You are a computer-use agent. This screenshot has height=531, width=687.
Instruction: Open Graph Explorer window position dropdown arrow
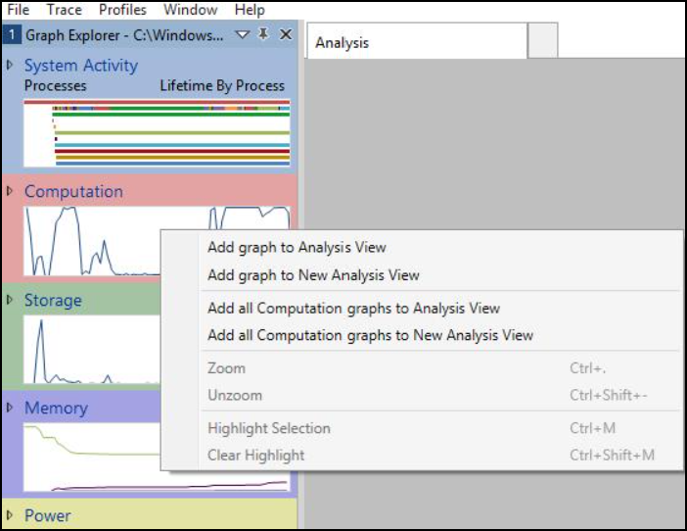[243, 34]
